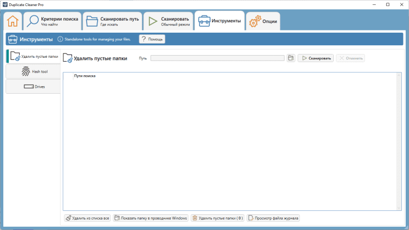Viewport: 409px width, 230px height.
Task: Maximize the Duplicate Cleaner Pro window
Action: (388, 5)
